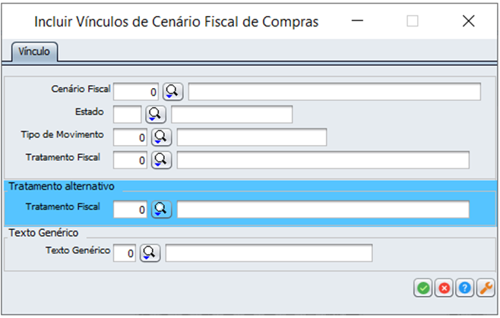Open the Cenário Fiscal search lookup
This screenshot has width=500, height=318.
172,92
